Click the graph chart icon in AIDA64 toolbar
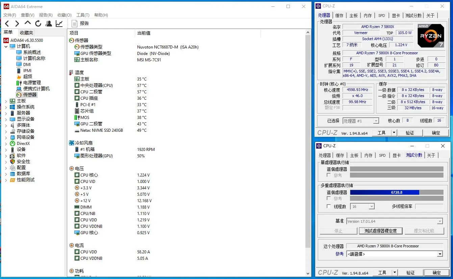The image size is (453, 279). tap(59, 23)
